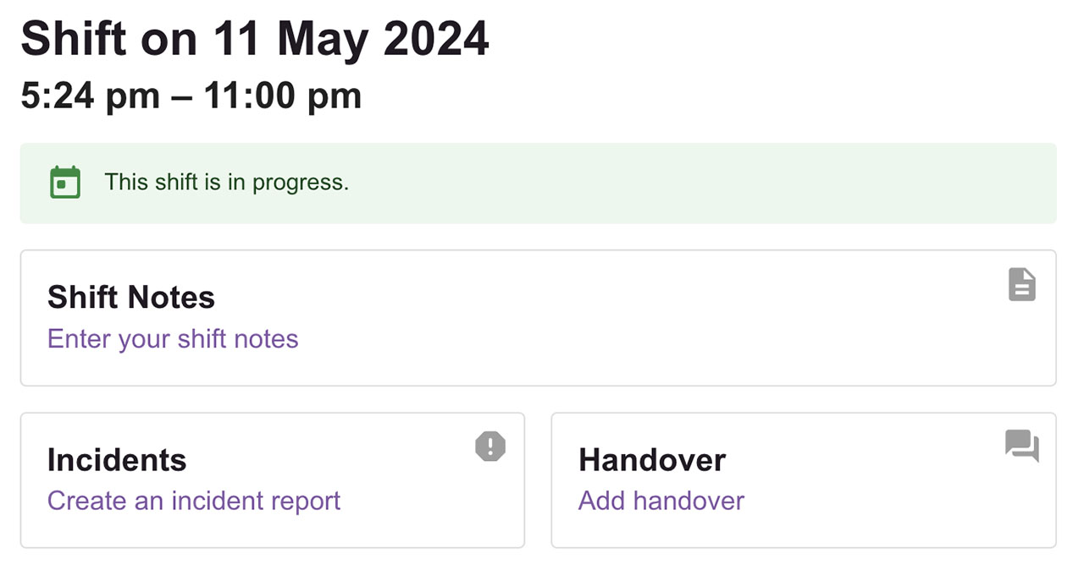Screen dimensions: 1084x570
Task: Follow the 'Add handover' link
Action: click(661, 501)
